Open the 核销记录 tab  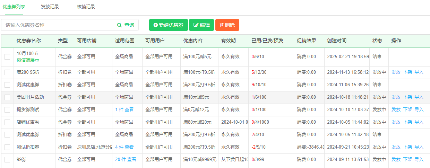(x=86, y=7)
